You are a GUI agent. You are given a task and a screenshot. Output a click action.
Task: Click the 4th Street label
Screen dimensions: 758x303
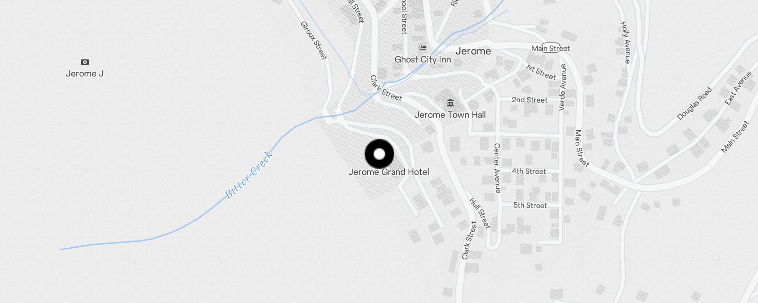pyautogui.click(x=529, y=172)
